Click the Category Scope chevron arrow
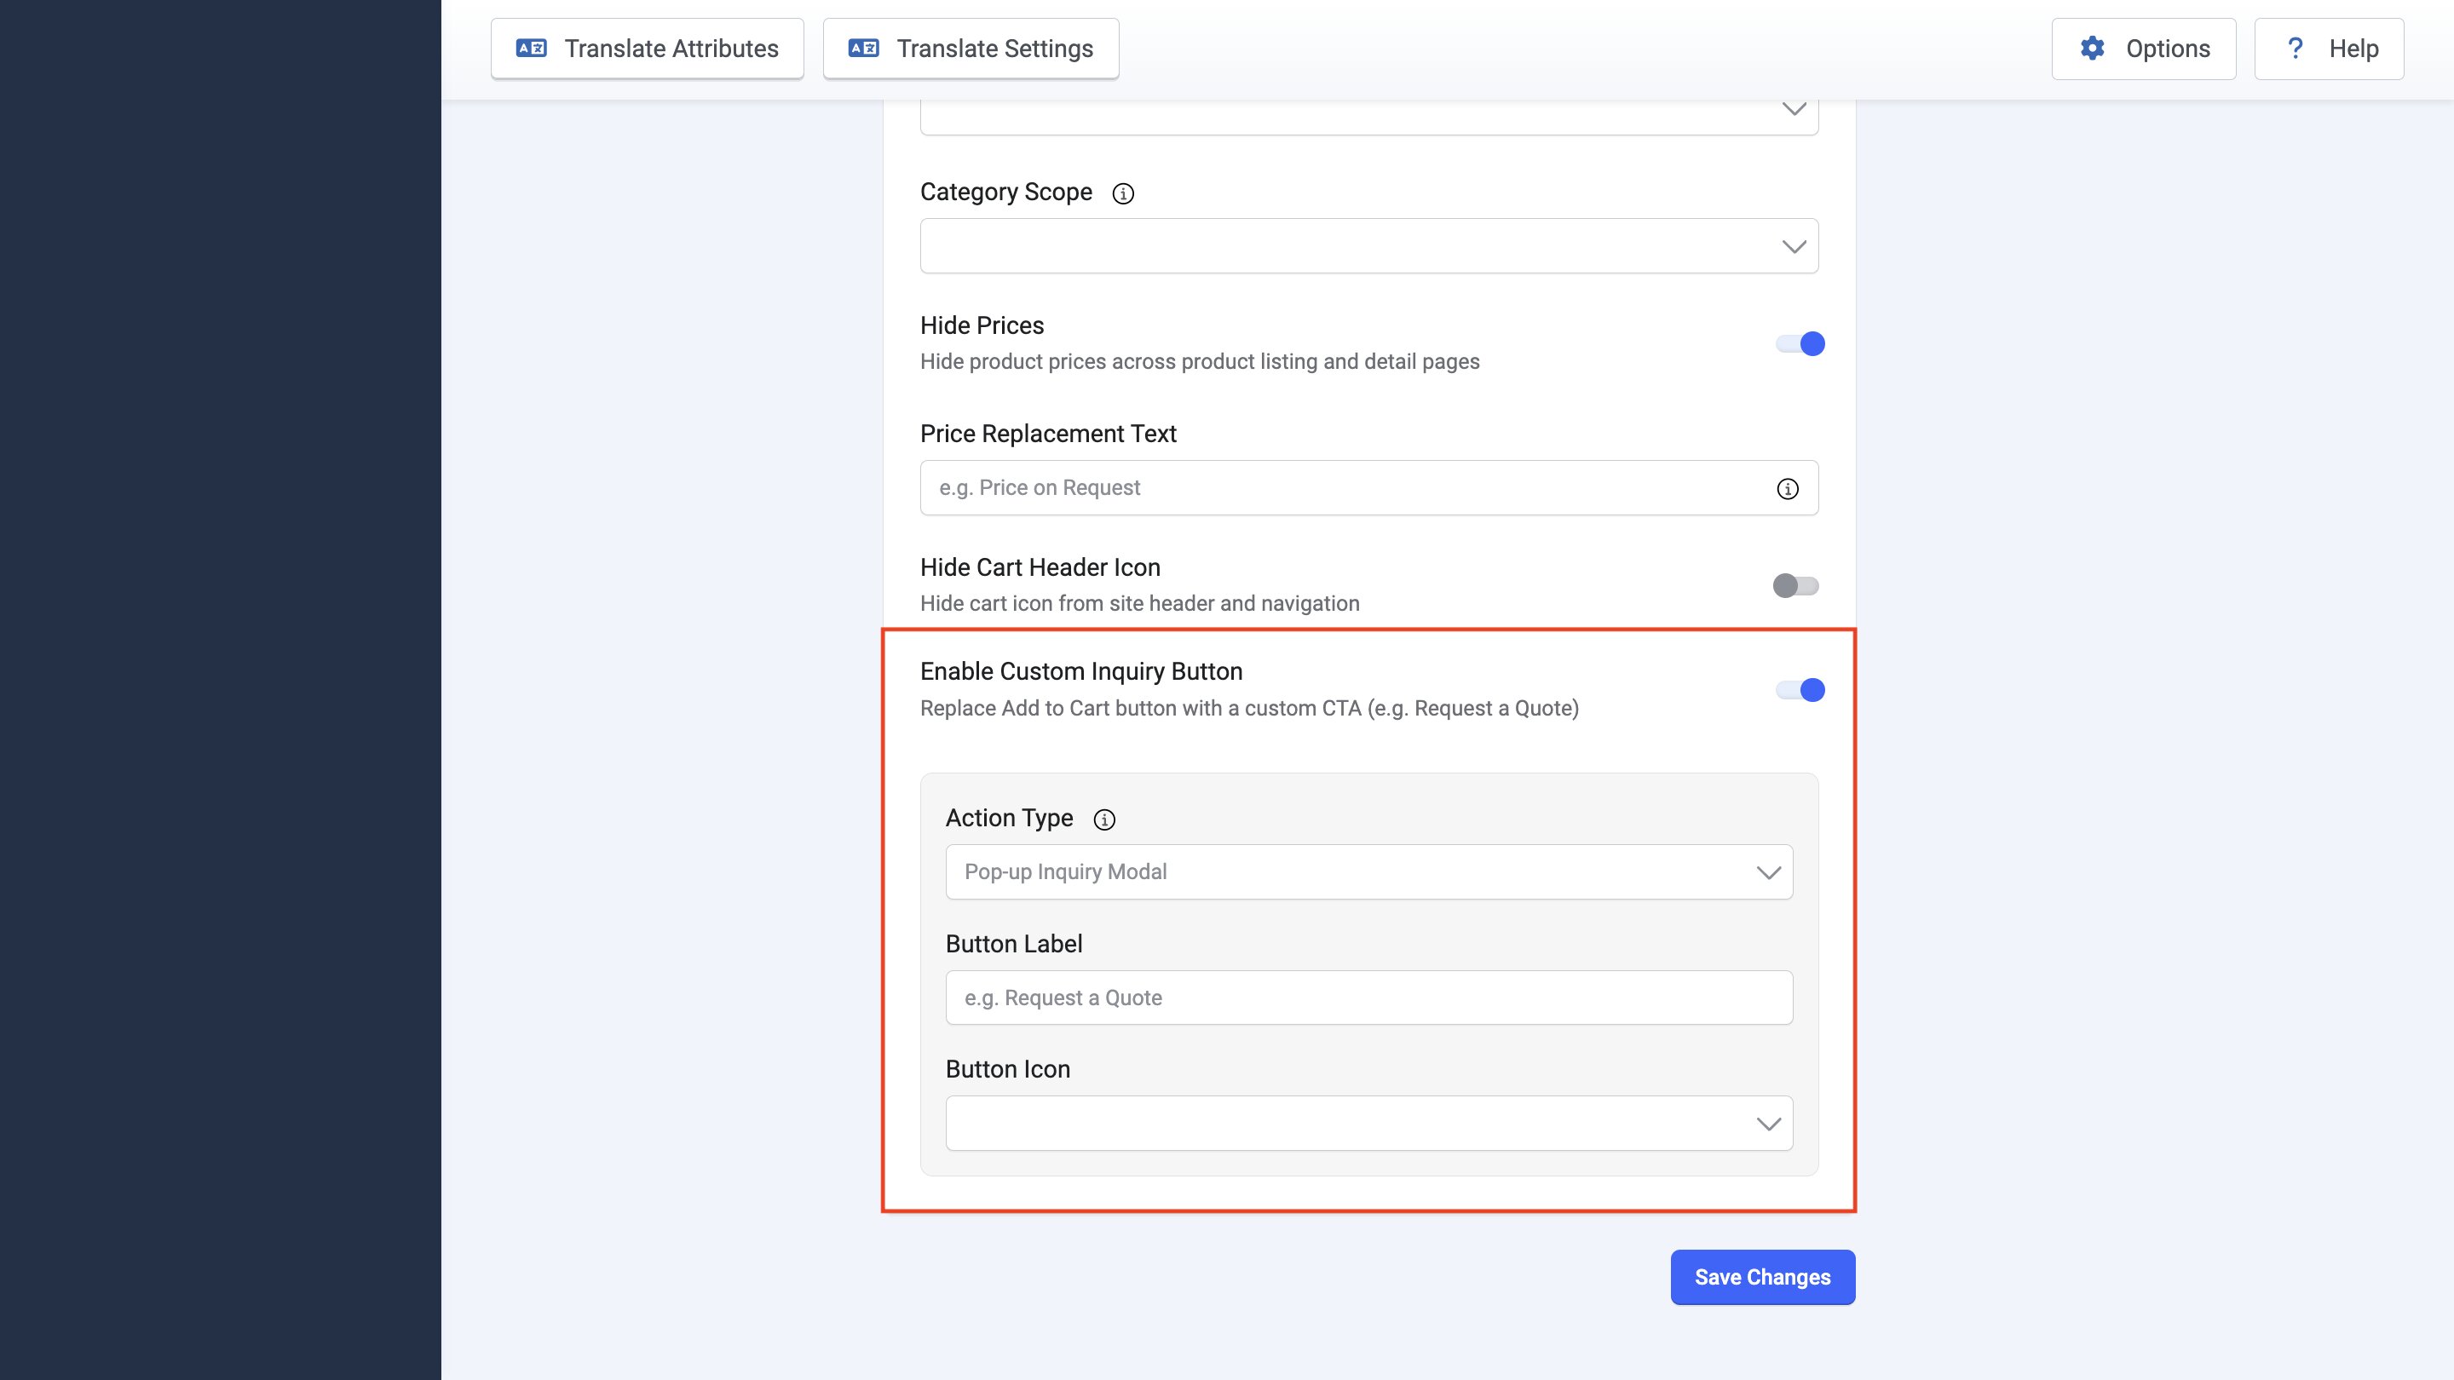2454x1380 pixels. click(x=1794, y=247)
